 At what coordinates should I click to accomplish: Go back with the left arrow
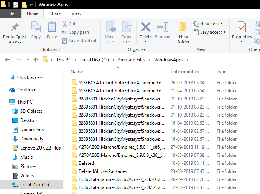click(x=7, y=60)
